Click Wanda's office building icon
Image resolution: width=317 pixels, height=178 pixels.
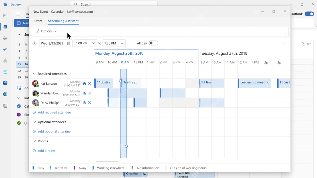[x=85, y=93]
